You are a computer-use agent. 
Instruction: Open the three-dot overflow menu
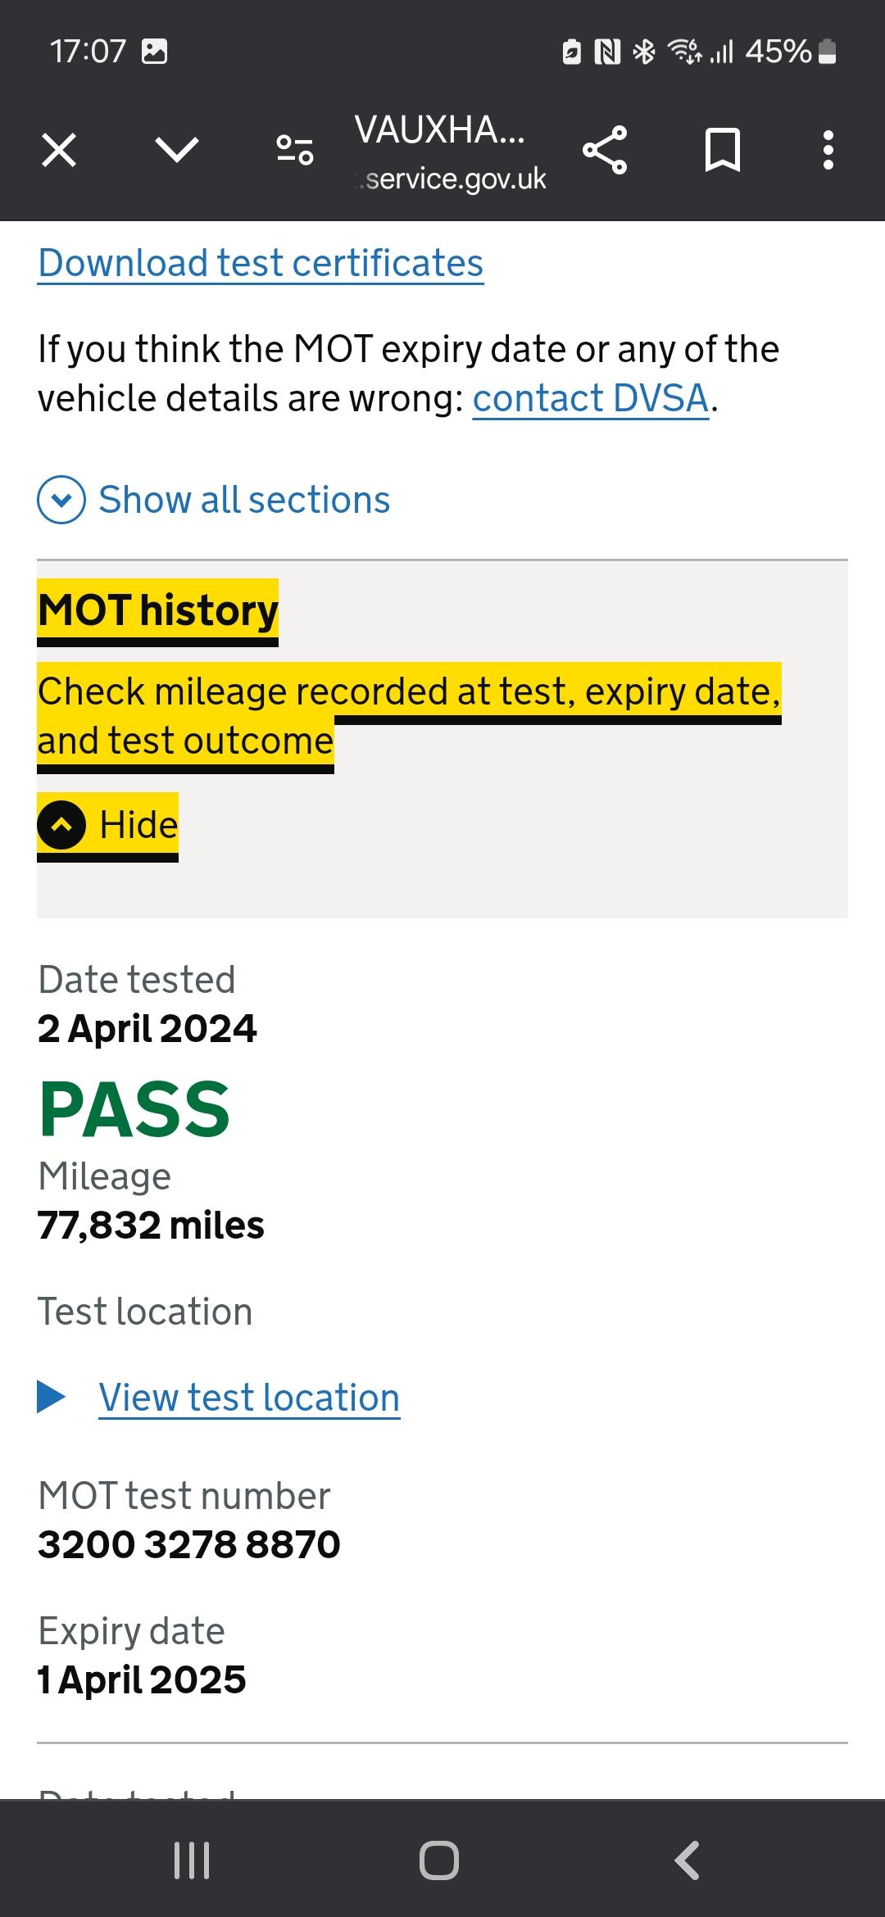(x=828, y=150)
